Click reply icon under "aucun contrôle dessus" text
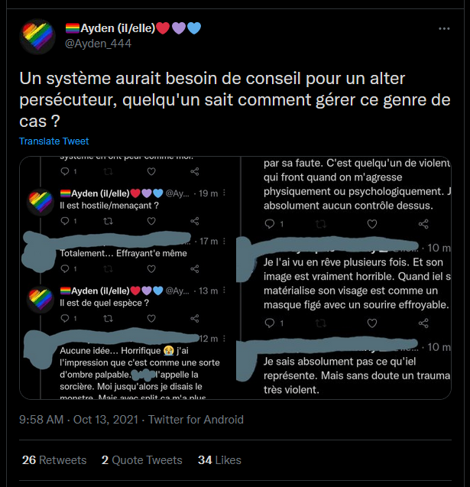The image size is (470, 487). coord(270,224)
